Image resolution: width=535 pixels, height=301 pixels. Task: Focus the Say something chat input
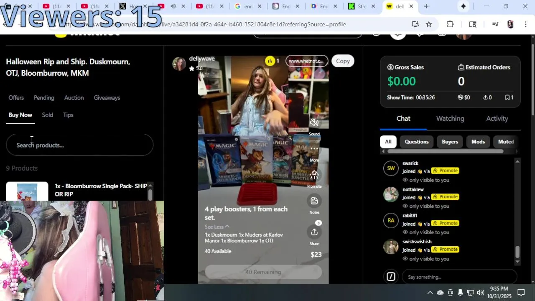tap(459, 277)
